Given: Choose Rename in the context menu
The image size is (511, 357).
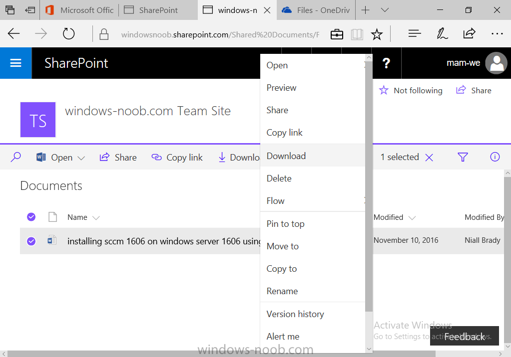Looking at the screenshot, I should click(313, 291).
